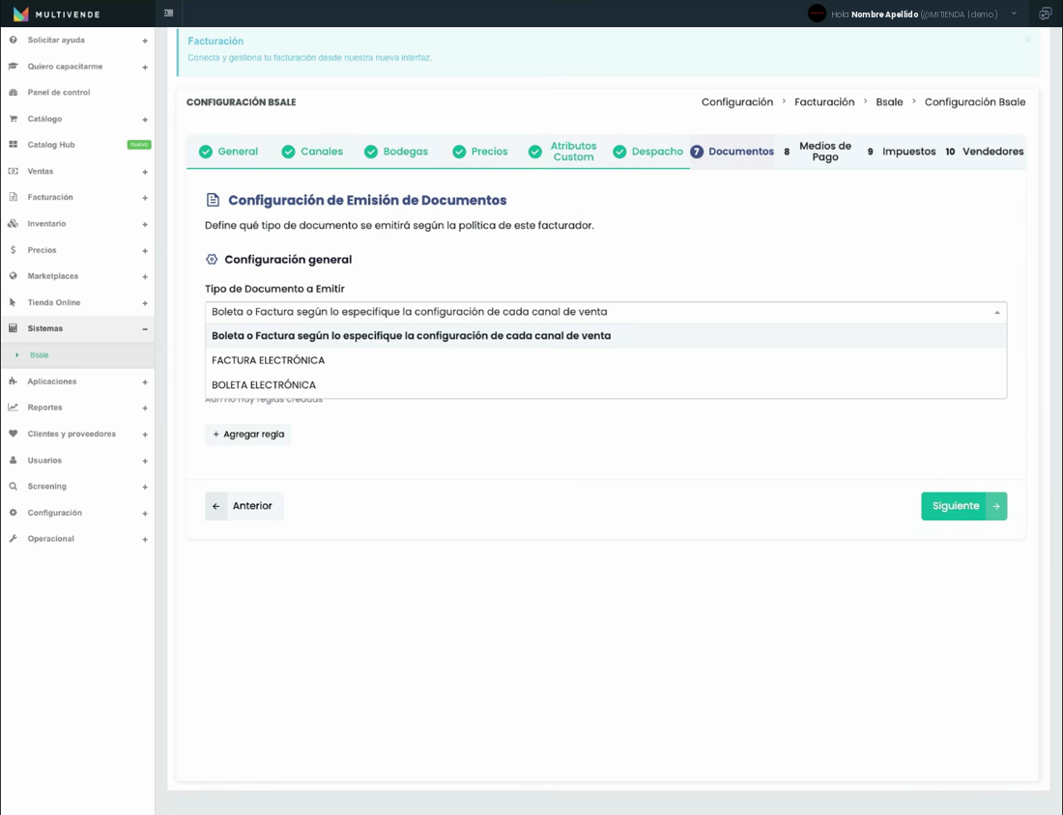Open the user account dropdown chevron

(1014, 14)
